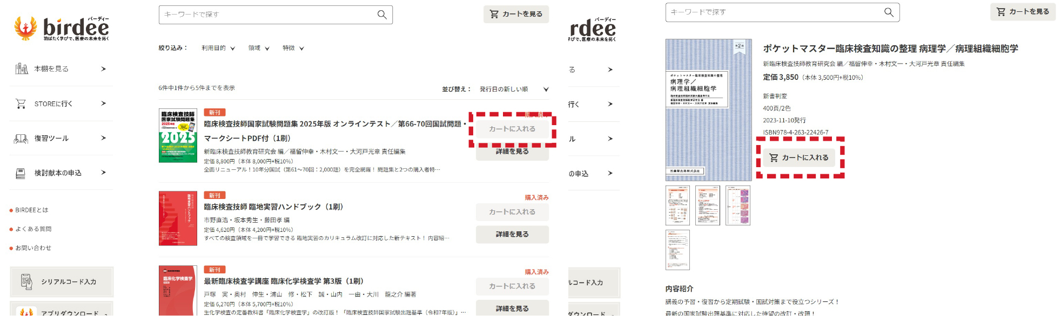Image resolution: width=1061 pixels, height=316 pixels.
Task: Click the phone icon on シリアルコード入力
Action: 26,281
